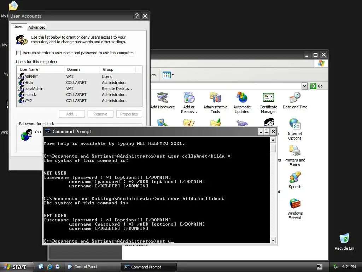Screen dimensions: 362x272
Task: Click the Hilda row COLLABNET domain cell
Action: 76,83
